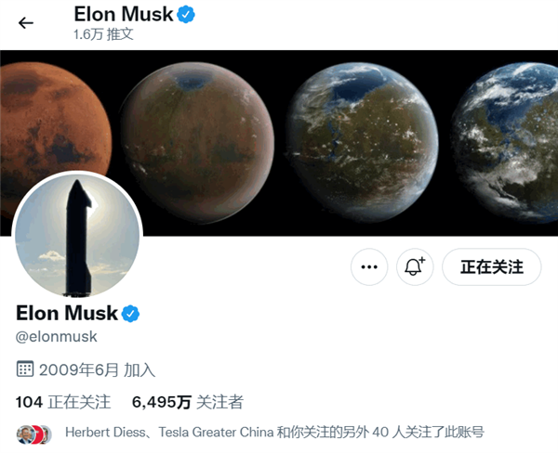
Task: Click the @elonmusk handle text
Action: tap(56, 336)
